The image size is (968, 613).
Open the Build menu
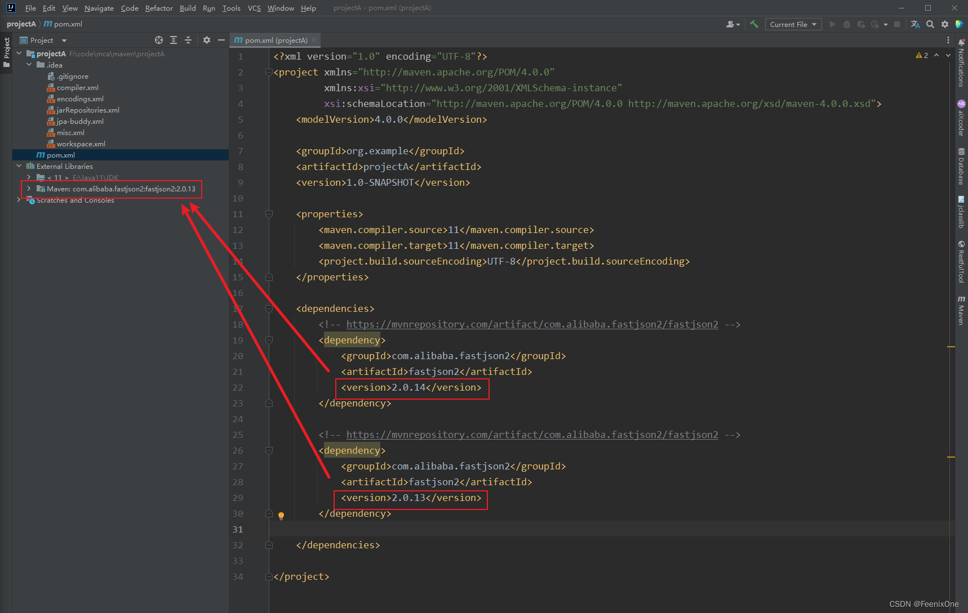coord(188,8)
